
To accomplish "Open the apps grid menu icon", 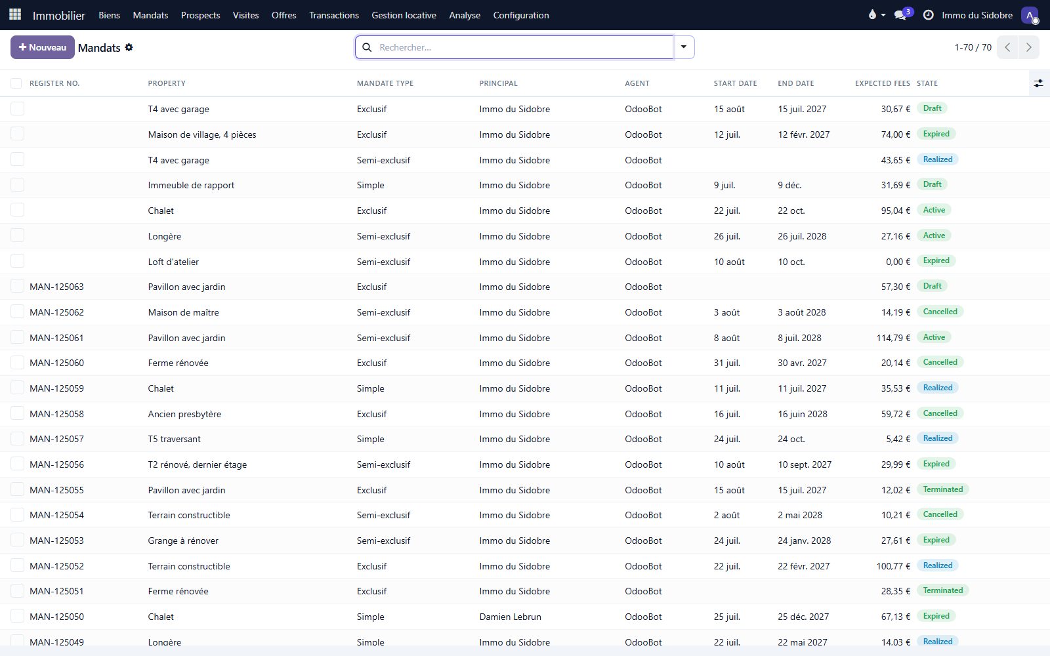I will [15, 14].
